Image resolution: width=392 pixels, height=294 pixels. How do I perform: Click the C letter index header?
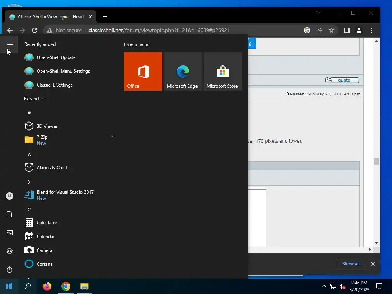pos(29,209)
